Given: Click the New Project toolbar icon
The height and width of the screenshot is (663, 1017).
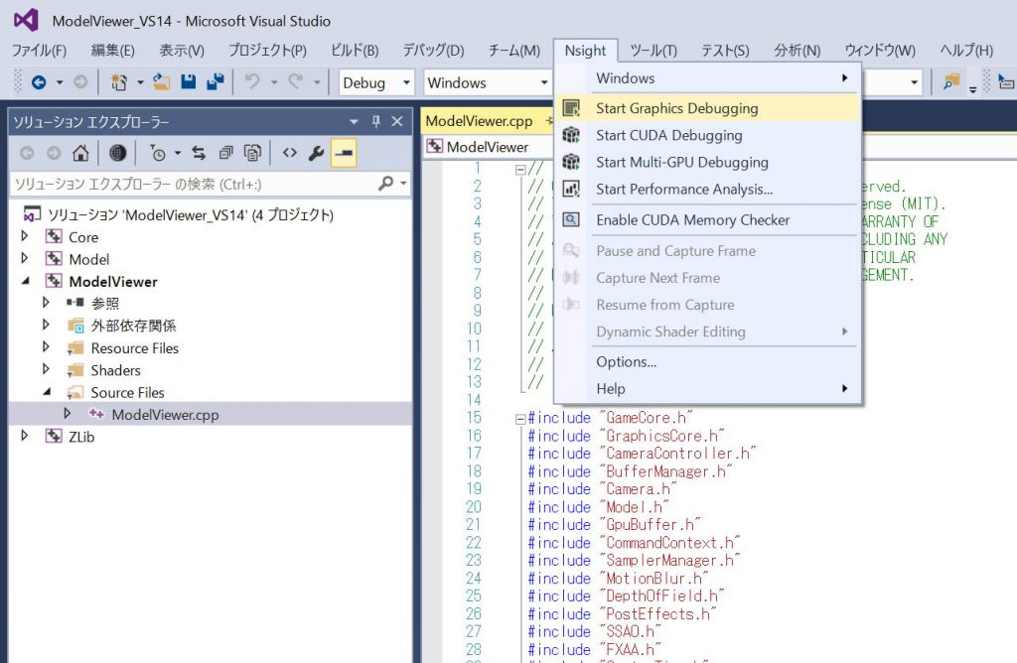Looking at the screenshot, I should coord(119,82).
